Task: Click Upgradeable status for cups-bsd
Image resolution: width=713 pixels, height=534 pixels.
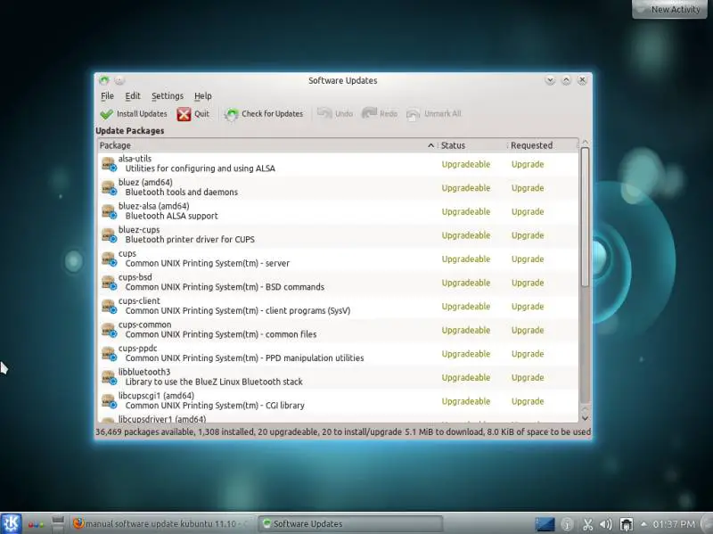Action: point(465,283)
